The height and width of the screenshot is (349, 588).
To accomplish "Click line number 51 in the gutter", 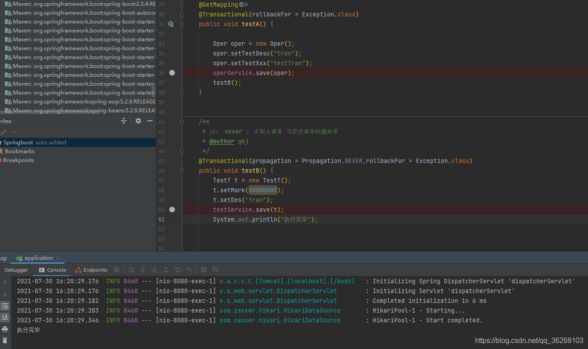I will pos(161,219).
